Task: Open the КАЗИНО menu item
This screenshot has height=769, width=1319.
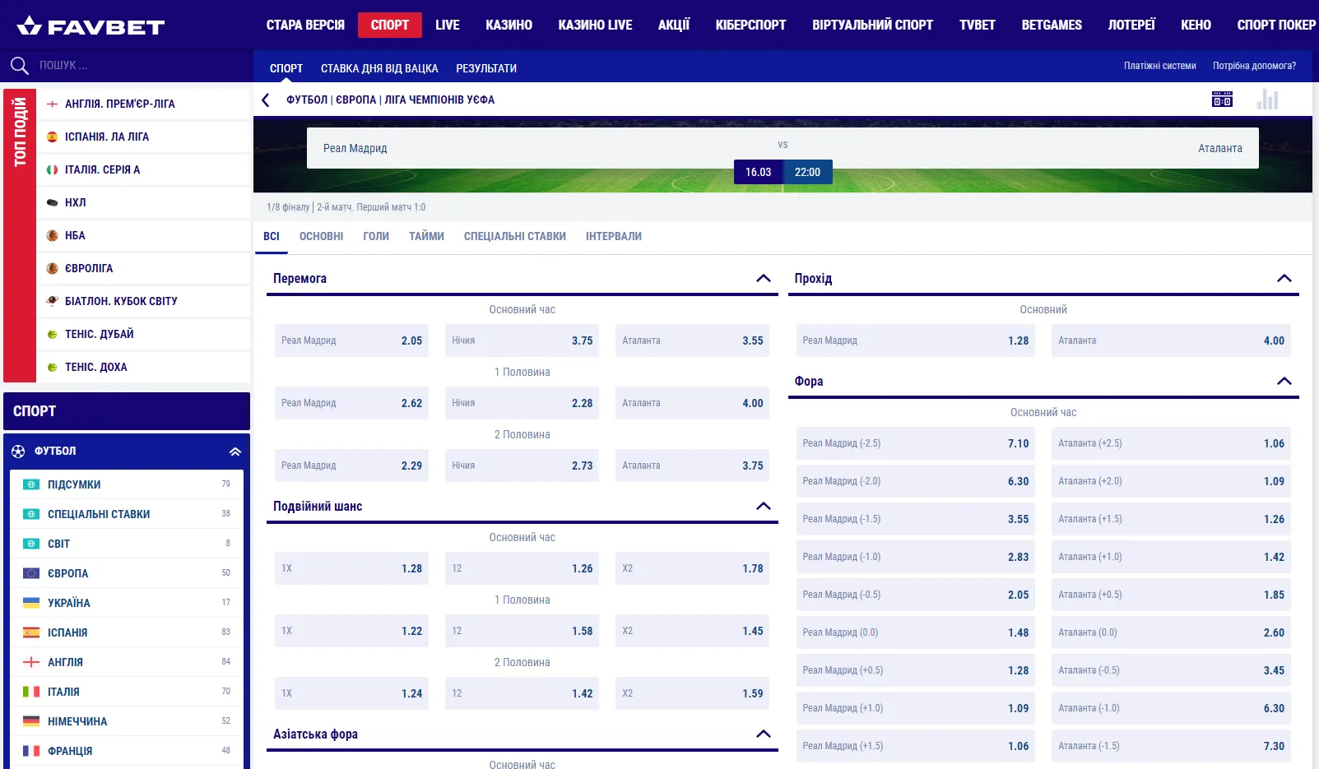Action: pyautogui.click(x=509, y=25)
